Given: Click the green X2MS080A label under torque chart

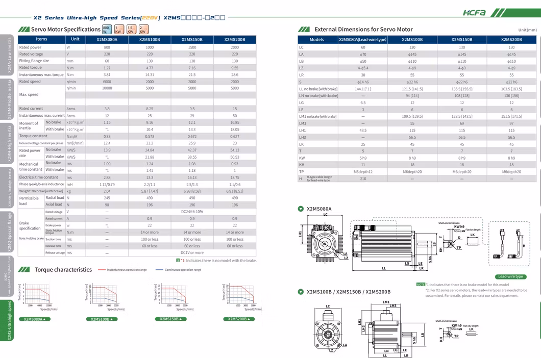Looking at the screenshot, I should [x=35, y=319].
